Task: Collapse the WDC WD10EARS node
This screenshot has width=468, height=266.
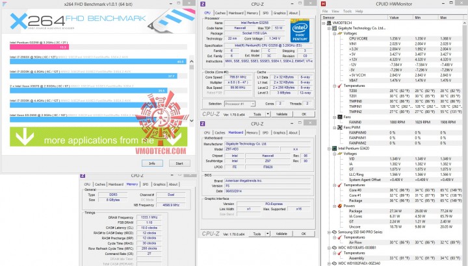Action: 329,248
